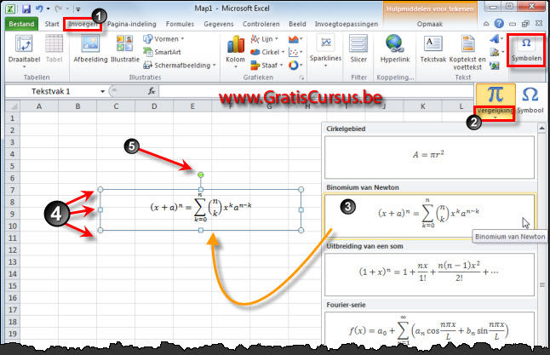Open Excel Help question mark

pos(499,24)
